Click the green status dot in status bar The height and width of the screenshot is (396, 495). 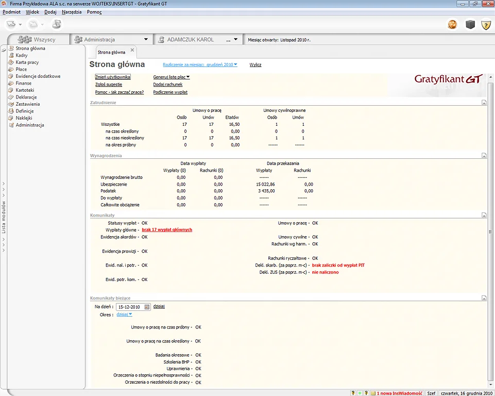[360, 393]
